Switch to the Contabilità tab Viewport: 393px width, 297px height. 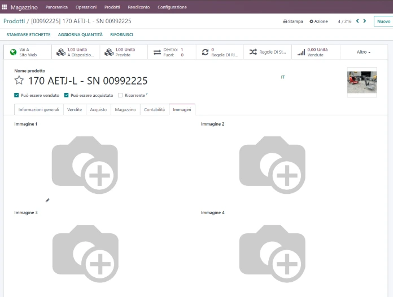pyautogui.click(x=154, y=109)
